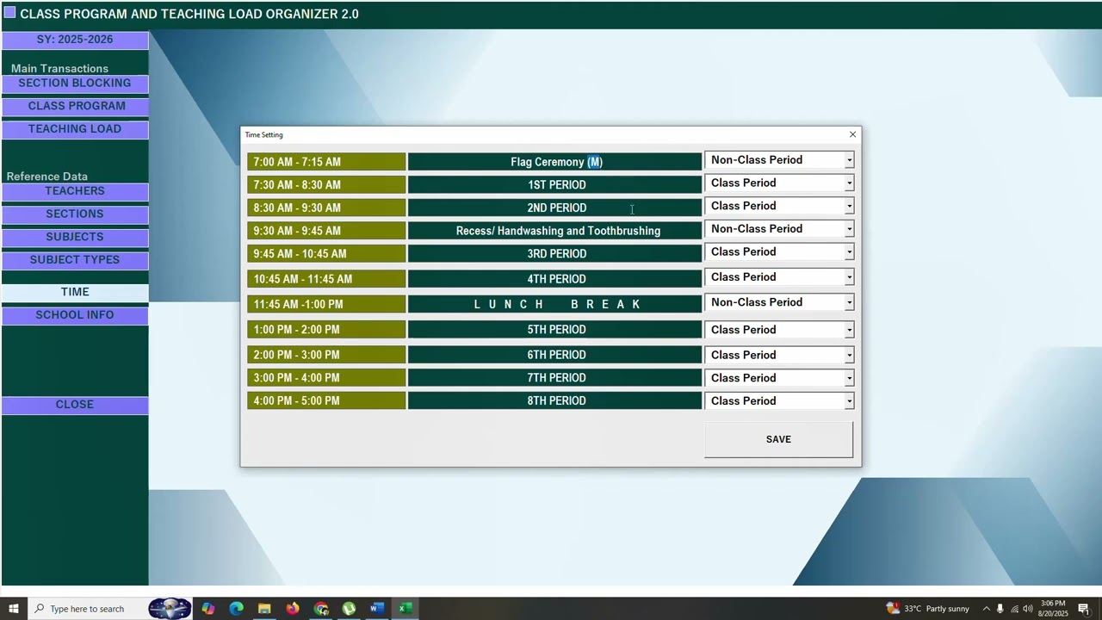Image resolution: width=1102 pixels, height=620 pixels.
Task: Click the SY: 2025-2026 label
Action: 75,40
